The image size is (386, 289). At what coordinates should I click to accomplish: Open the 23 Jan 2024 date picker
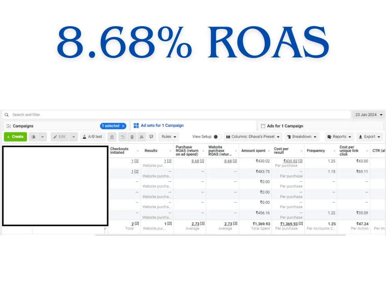coord(369,115)
